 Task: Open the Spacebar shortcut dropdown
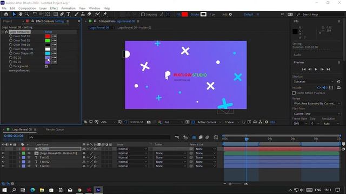point(313,81)
